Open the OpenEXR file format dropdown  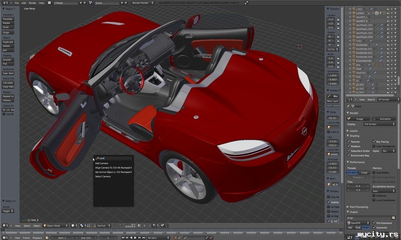click(x=358, y=223)
